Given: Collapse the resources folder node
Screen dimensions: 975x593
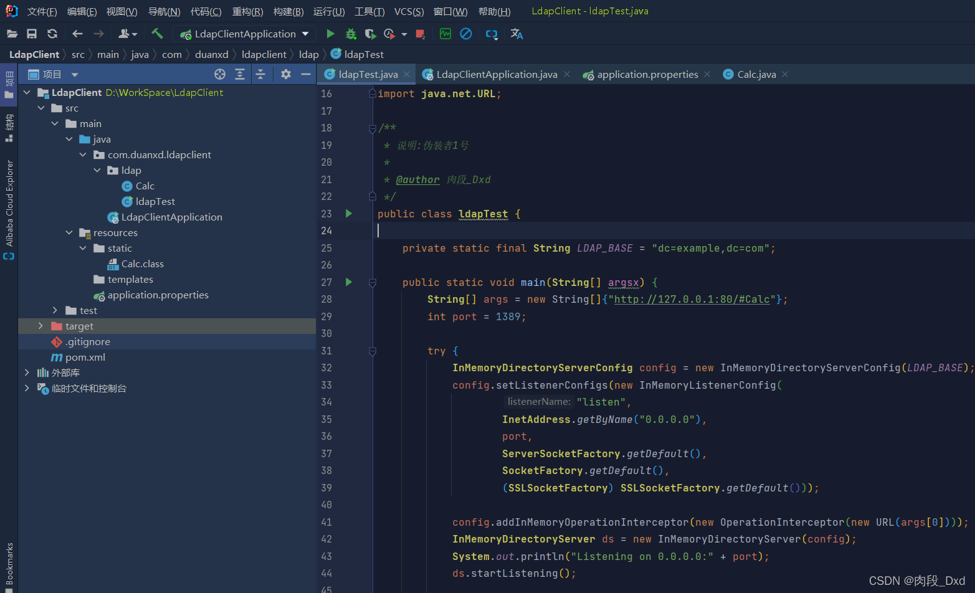Looking at the screenshot, I should click(69, 232).
